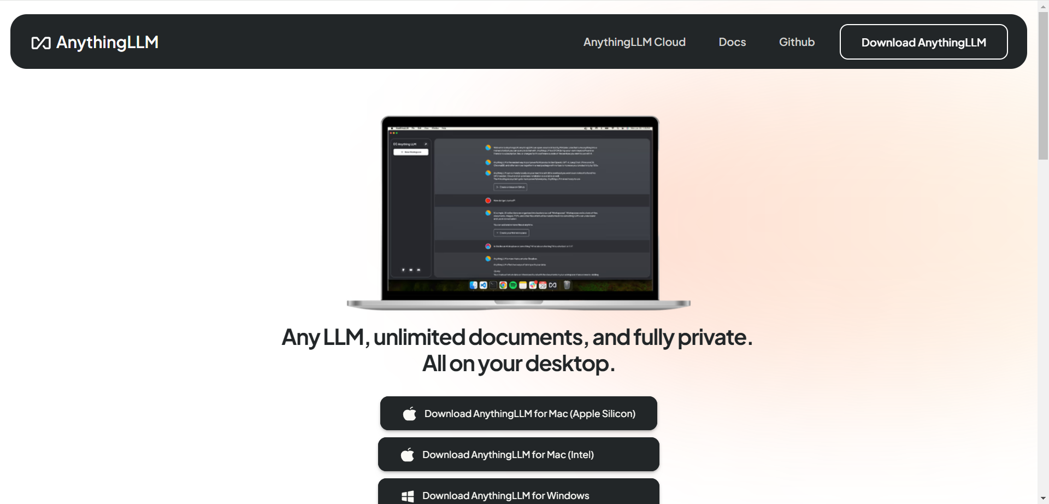Click the Windows logo on Windows download
Image resolution: width=1049 pixels, height=504 pixels.
(408, 496)
